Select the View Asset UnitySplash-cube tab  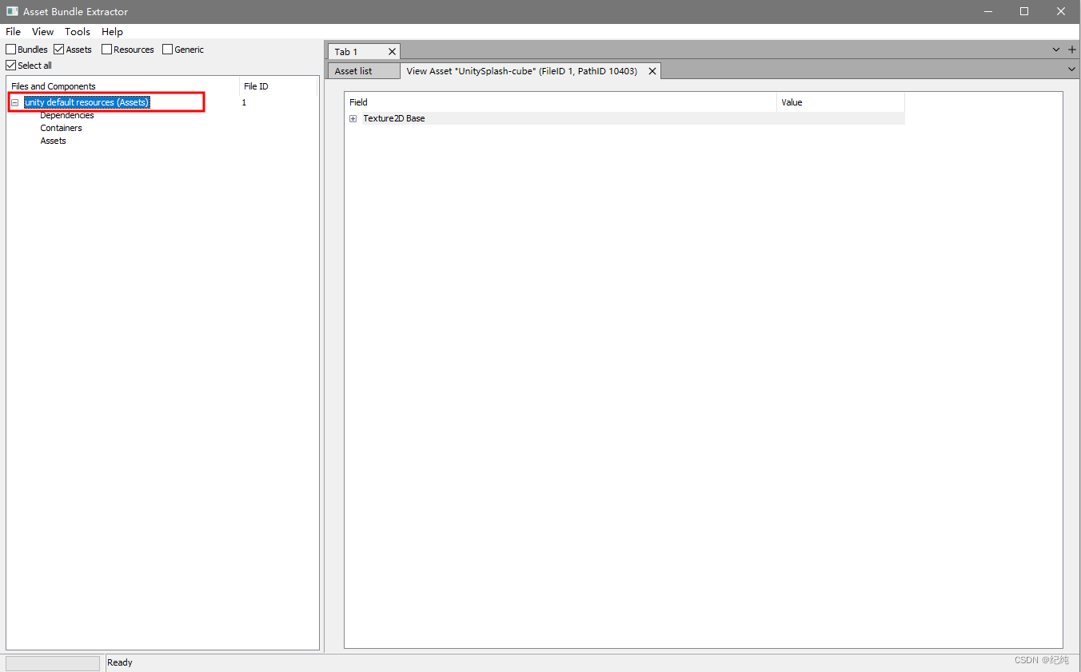521,71
